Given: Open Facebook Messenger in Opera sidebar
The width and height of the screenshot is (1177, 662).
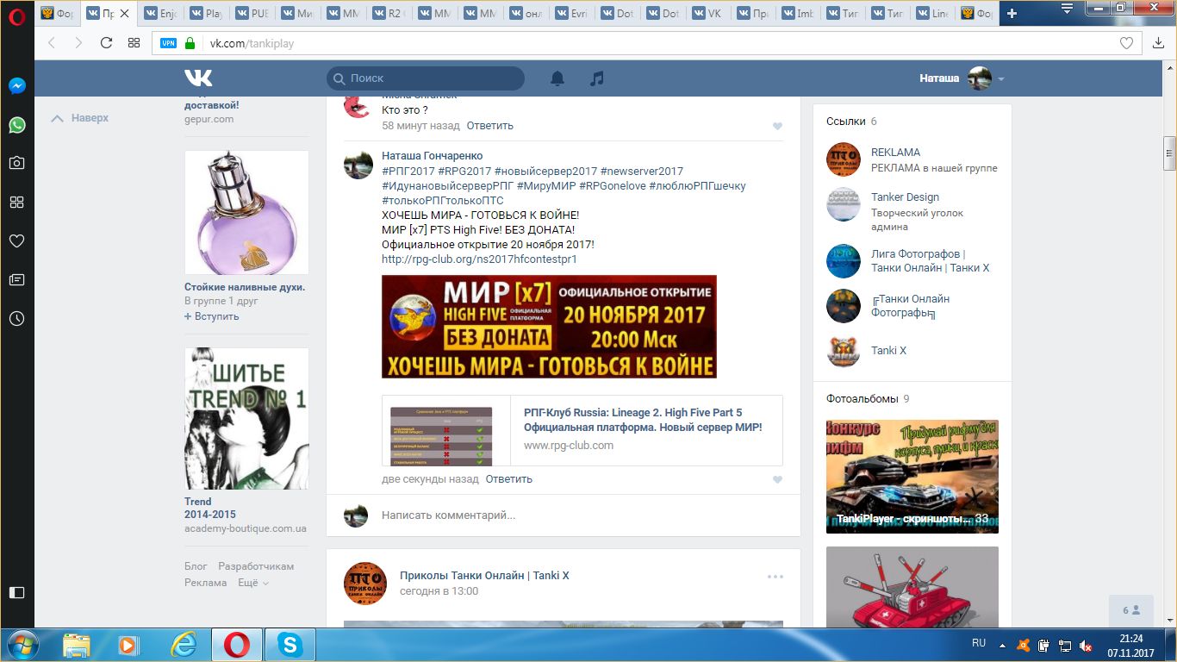Looking at the screenshot, I should pos(16,86).
